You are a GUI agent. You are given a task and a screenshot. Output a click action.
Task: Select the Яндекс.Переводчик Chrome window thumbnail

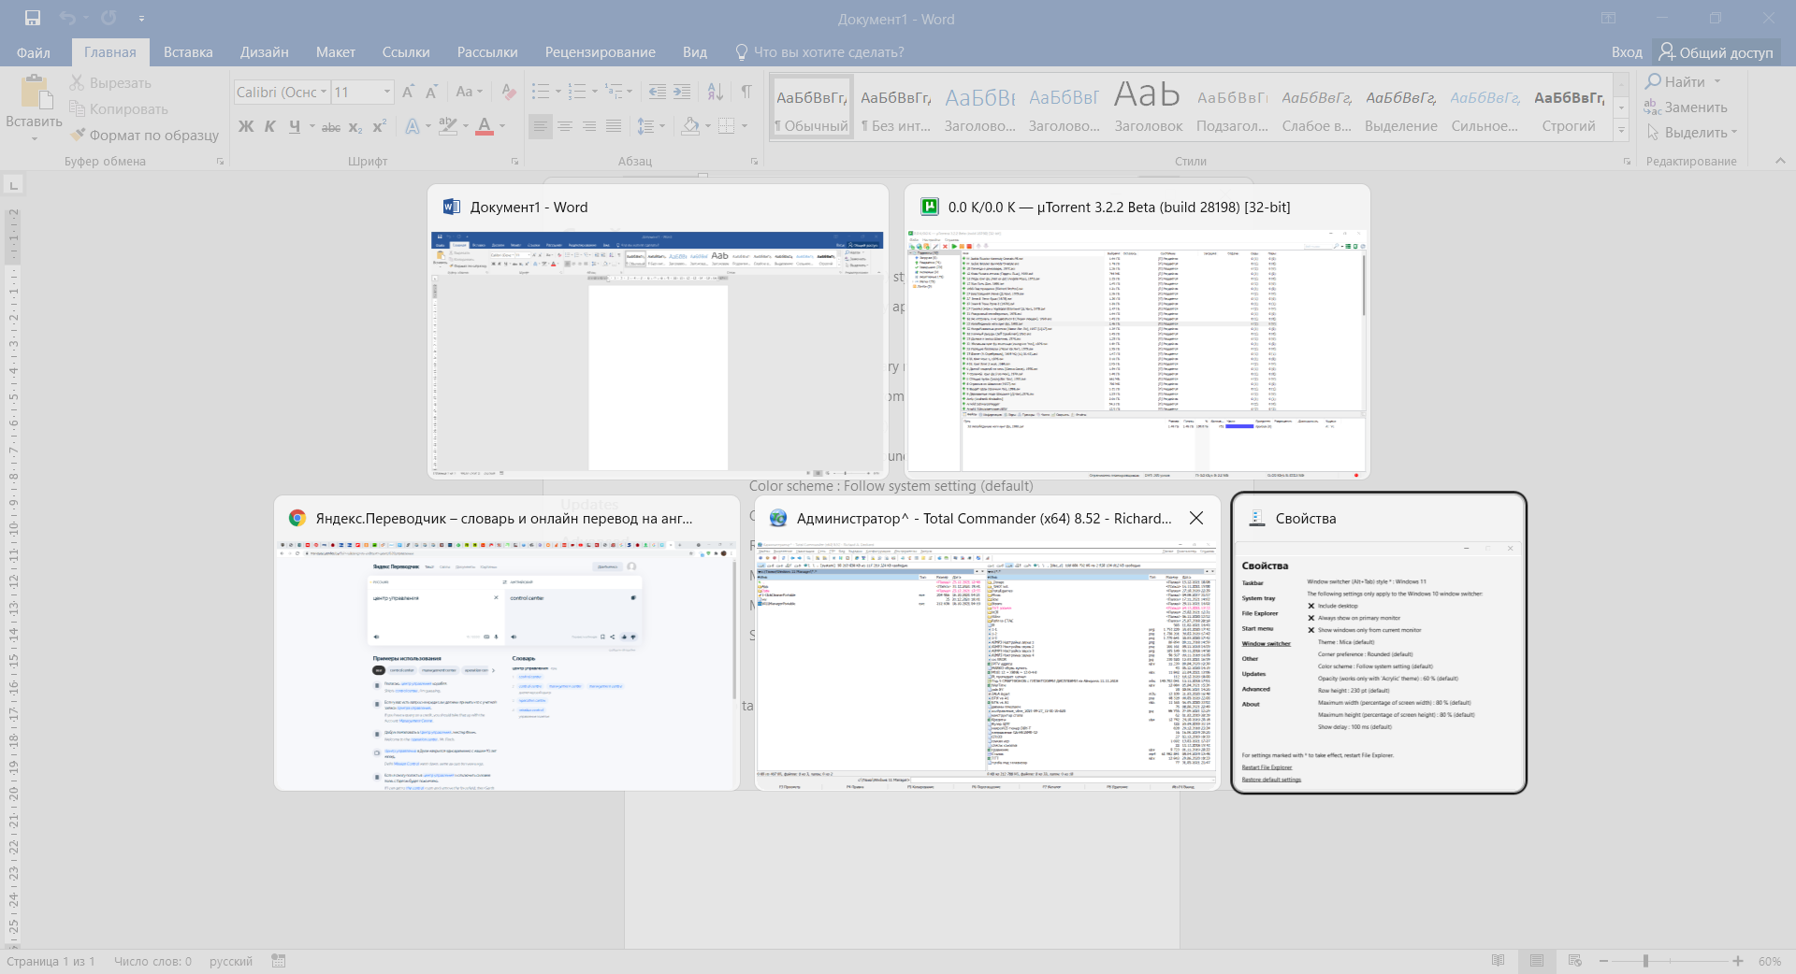[507, 643]
